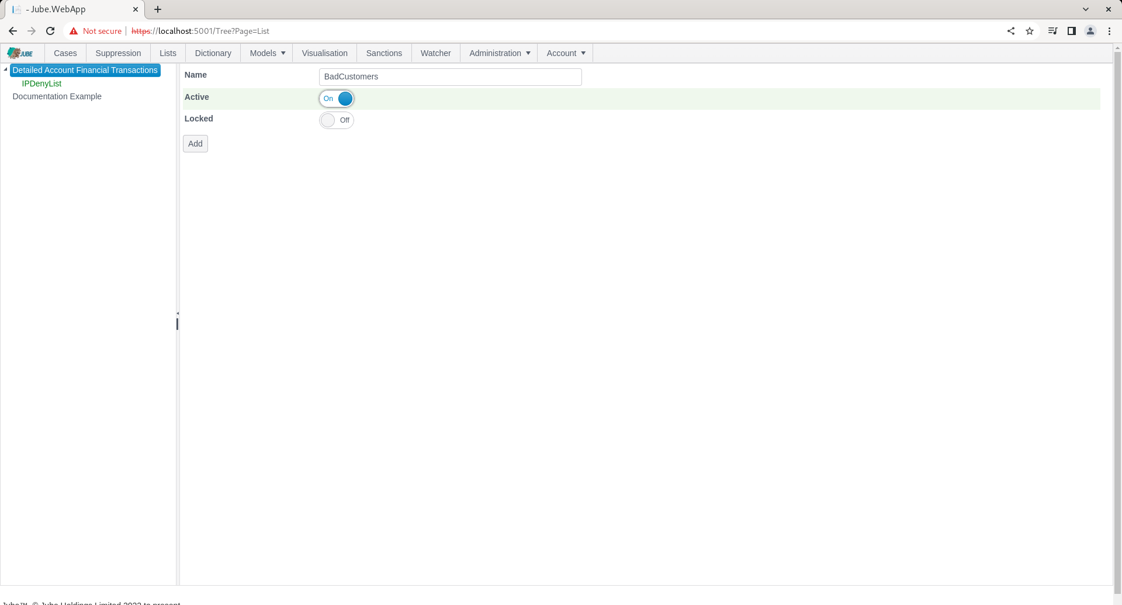The image size is (1122, 605).
Task: Open the media control icon
Action: click(1052, 31)
